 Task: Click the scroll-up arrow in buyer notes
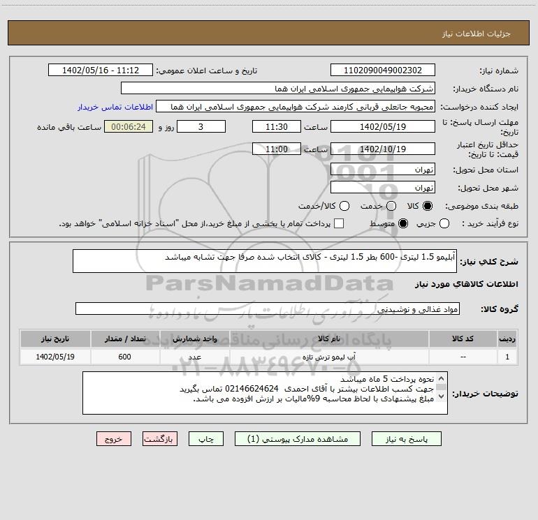(x=442, y=379)
